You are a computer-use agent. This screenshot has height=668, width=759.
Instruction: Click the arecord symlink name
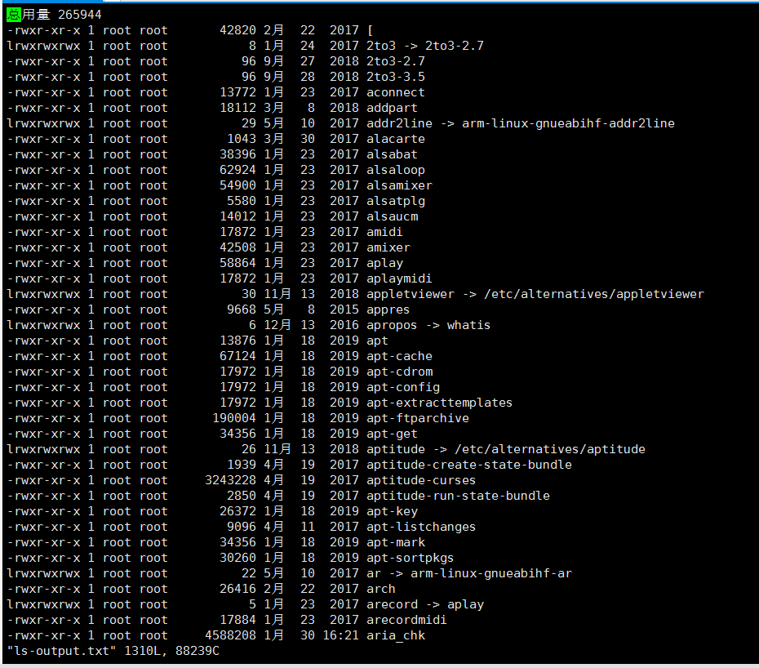392,604
